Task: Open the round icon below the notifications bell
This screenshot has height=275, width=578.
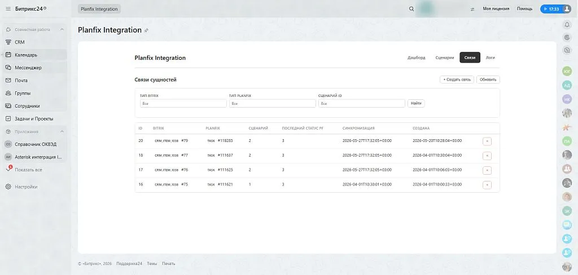Action: tap(567, 37)
